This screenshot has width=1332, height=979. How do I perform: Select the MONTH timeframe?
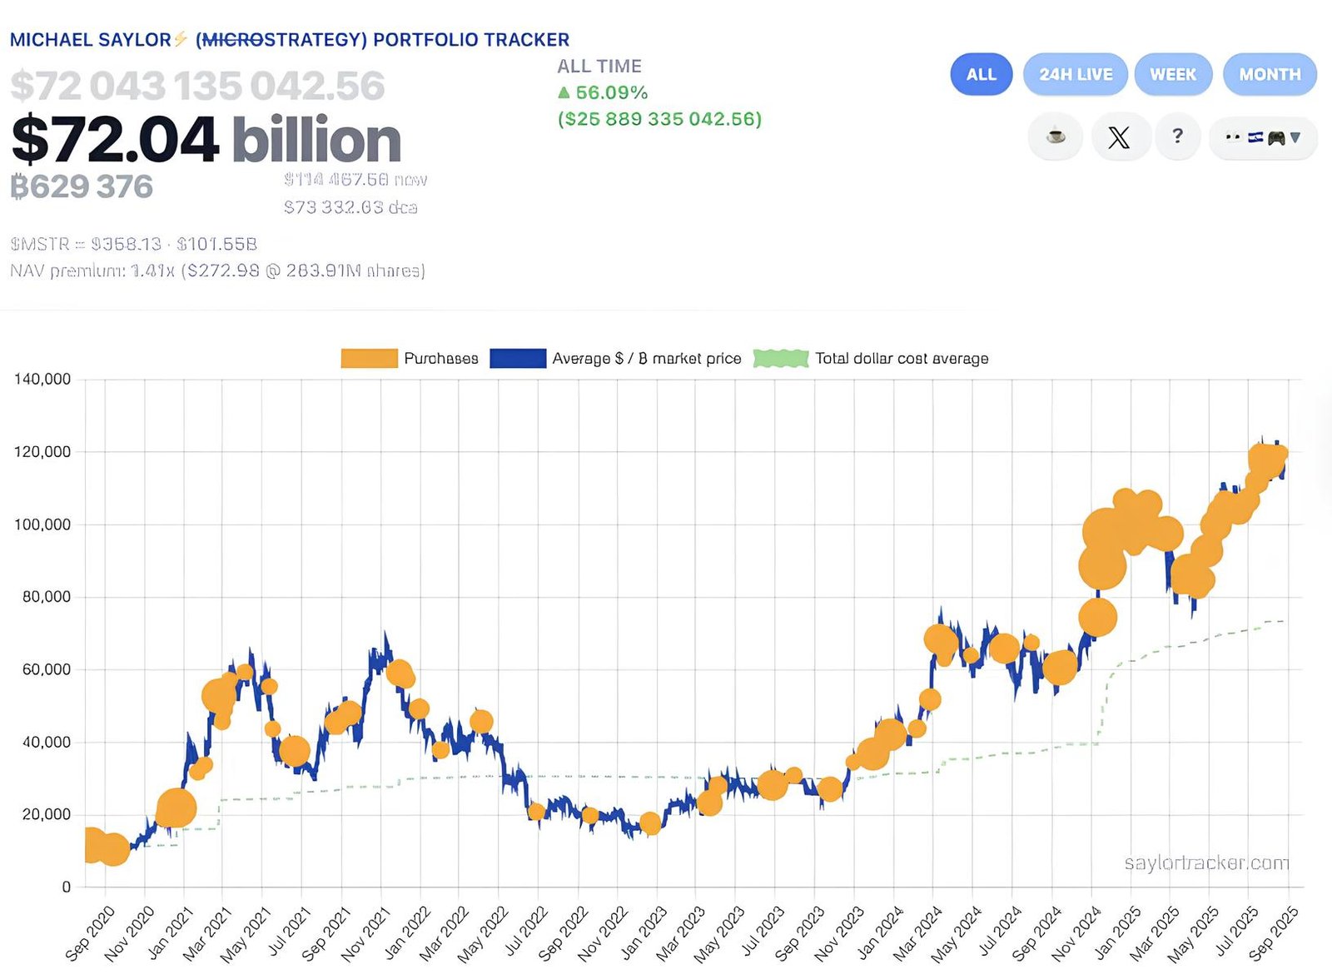click(1270, 74)
